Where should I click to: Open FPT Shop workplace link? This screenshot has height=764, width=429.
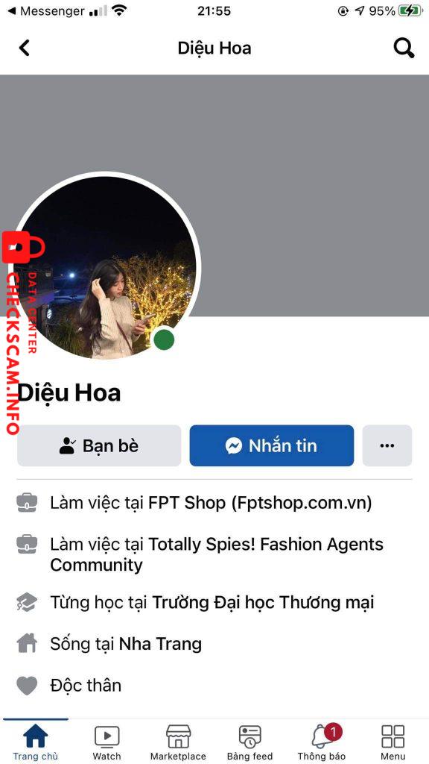260,502
